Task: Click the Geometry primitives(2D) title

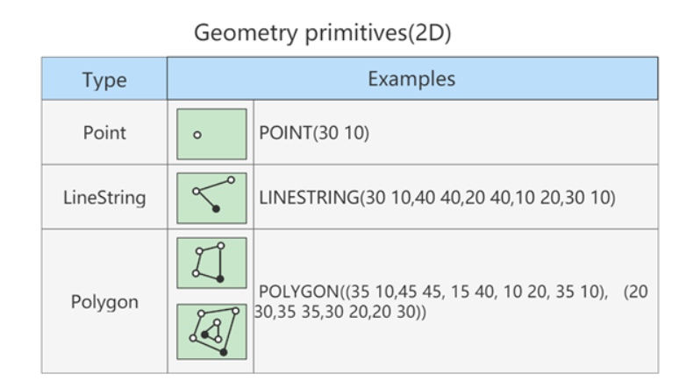Action: (323, 32)
